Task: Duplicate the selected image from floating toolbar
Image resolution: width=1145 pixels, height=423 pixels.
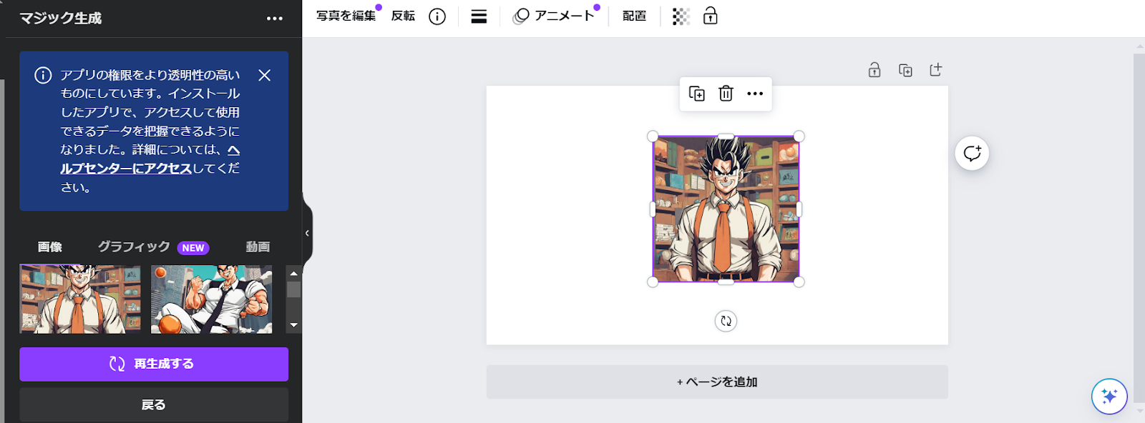Action: (696, 94)
